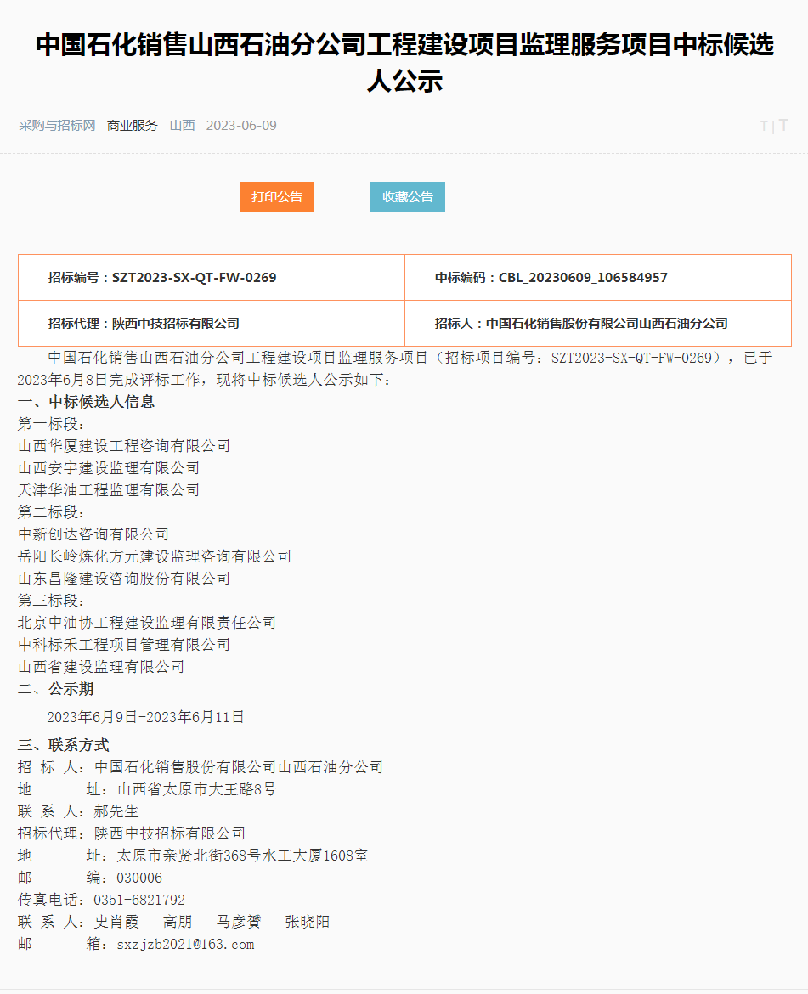Click the fax number 0351-6821792

(139, 901)
